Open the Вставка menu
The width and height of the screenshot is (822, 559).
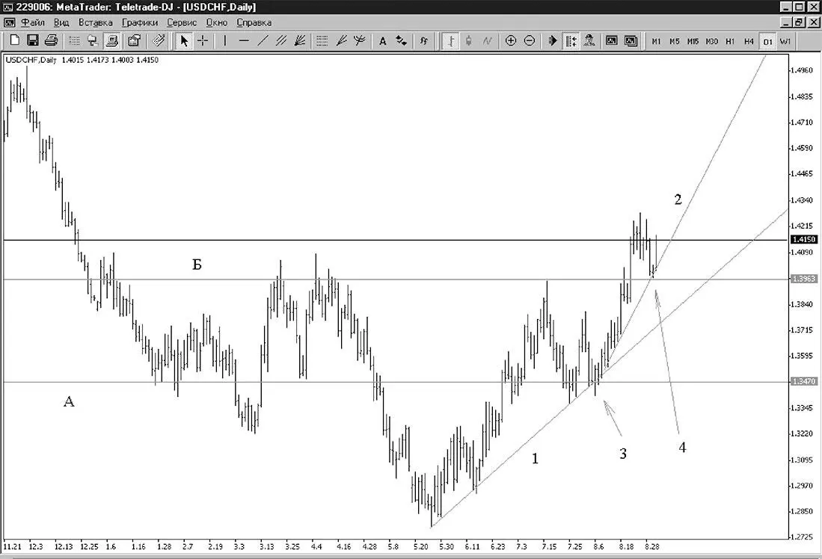(x=96, y=22)
